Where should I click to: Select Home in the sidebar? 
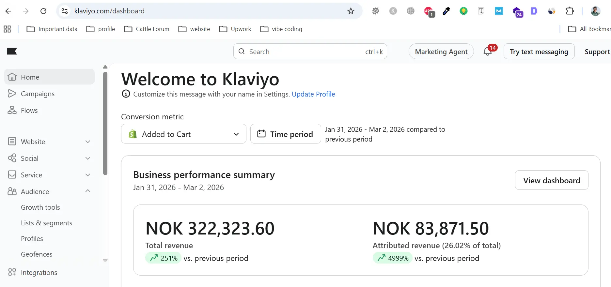[x=50, y=77]
